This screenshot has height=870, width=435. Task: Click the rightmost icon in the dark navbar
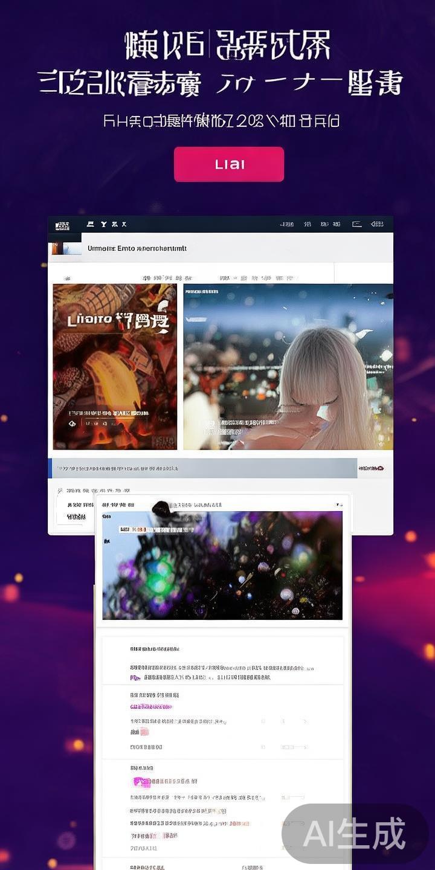(377, 224)
